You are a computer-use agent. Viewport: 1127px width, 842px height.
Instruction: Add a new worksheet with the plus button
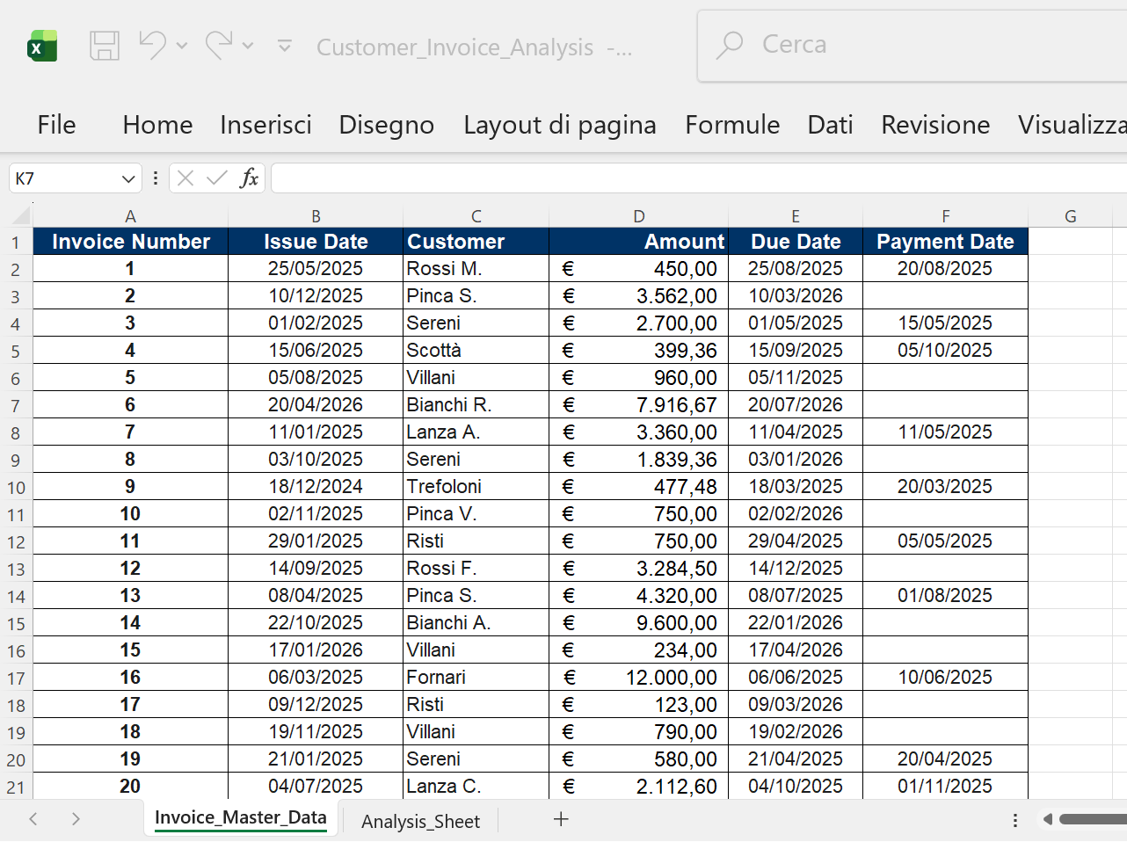(x=561, y=818)
